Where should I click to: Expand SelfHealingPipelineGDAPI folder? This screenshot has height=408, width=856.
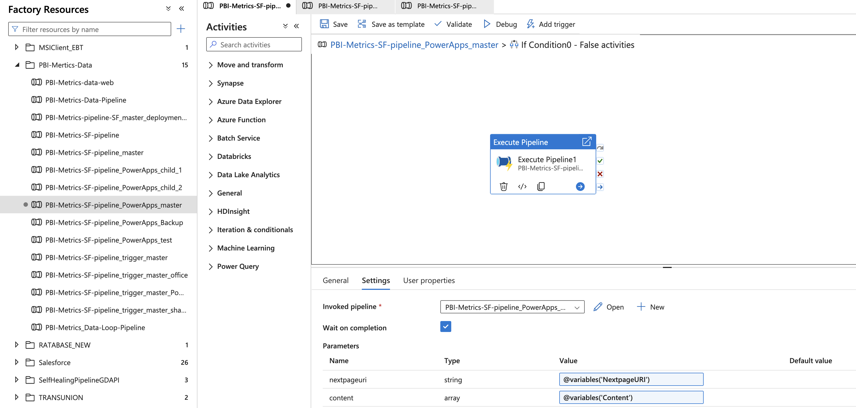(16, 380)
